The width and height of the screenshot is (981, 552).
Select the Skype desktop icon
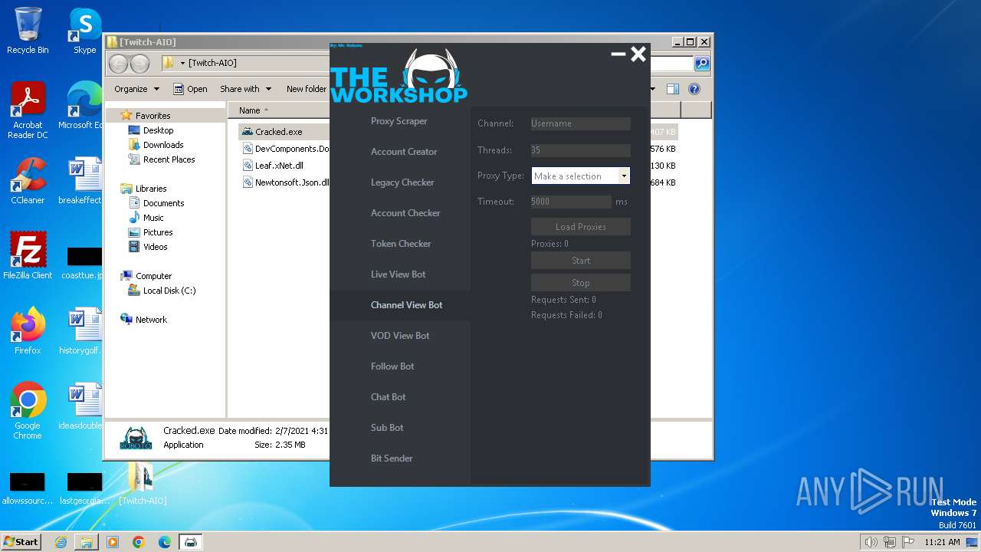pyautogui.click(x=84, y=31)
